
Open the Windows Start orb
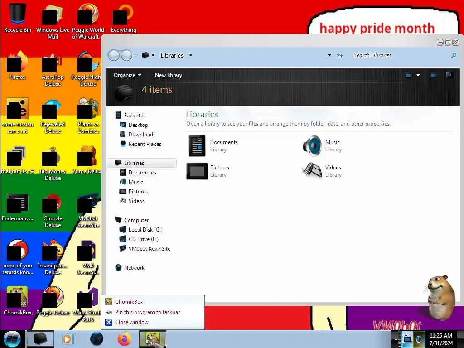pyautogui.click(x=12, y=339)
